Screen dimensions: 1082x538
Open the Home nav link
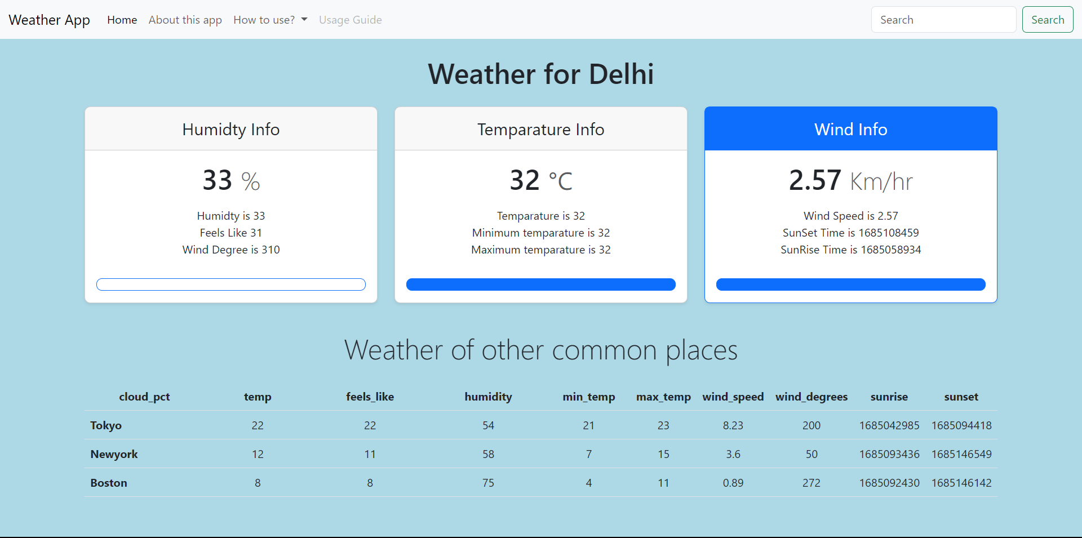pyautogui.click(x=122, y=20)
